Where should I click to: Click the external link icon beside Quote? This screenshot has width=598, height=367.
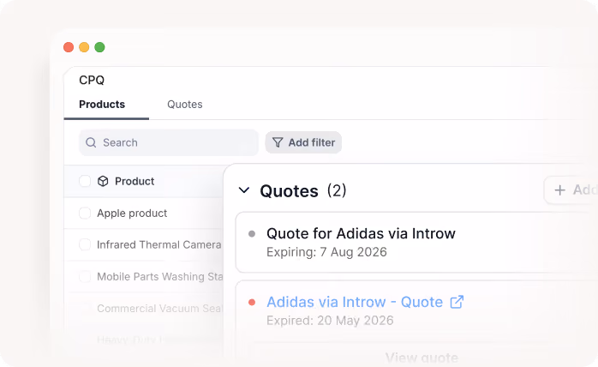[457, 302]
